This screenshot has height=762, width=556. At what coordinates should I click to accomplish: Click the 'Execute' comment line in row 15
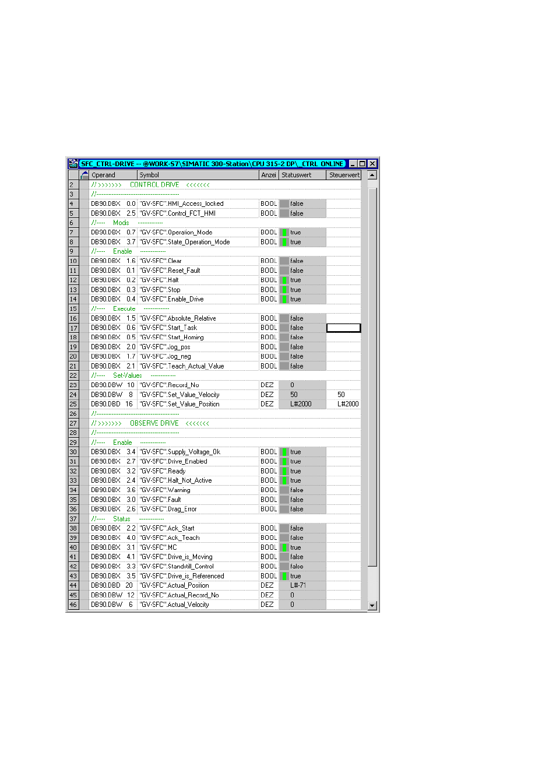[x=130, y=309]
